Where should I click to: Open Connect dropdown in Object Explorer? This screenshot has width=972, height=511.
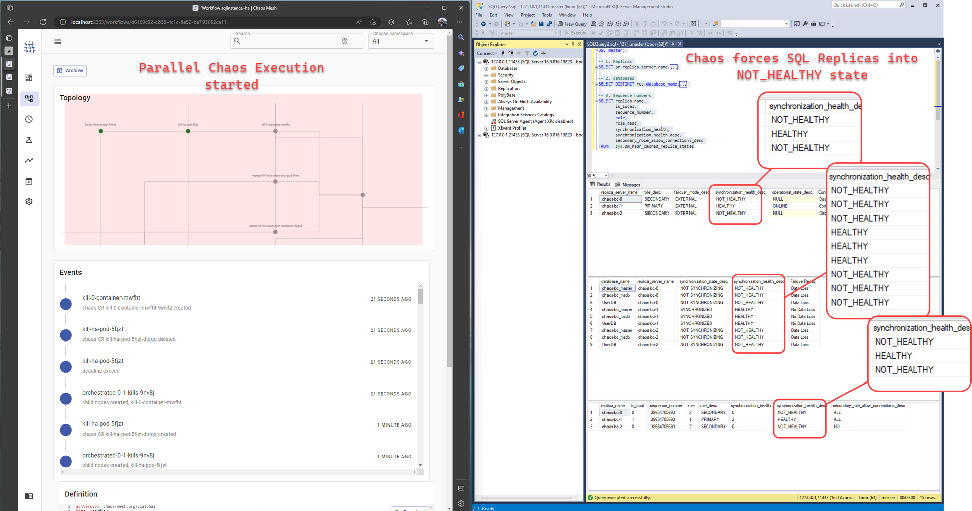(x=487, y=53)
